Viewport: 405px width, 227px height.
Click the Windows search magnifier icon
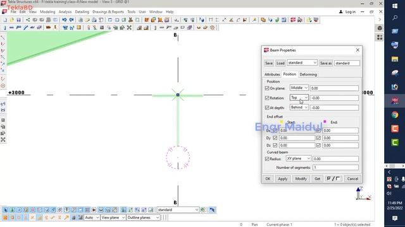(x=395, y=18)
